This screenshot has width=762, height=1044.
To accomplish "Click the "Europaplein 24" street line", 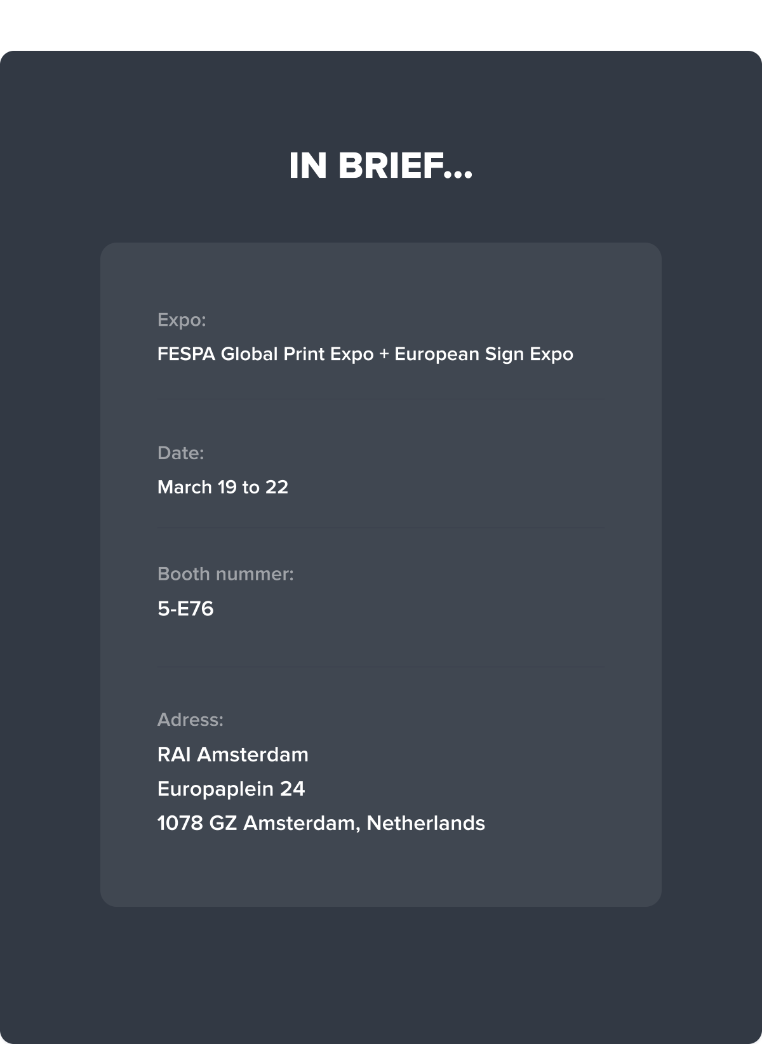I will [x=231, y=789].
